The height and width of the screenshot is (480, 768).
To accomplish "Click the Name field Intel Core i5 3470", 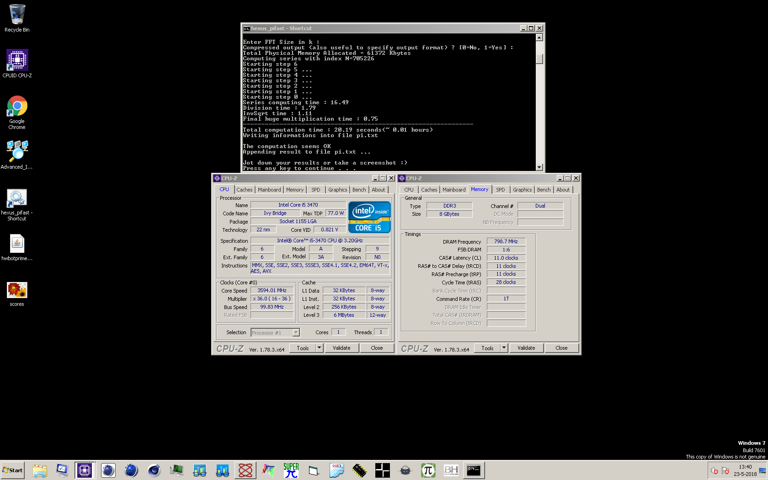I will click(298, 205).
